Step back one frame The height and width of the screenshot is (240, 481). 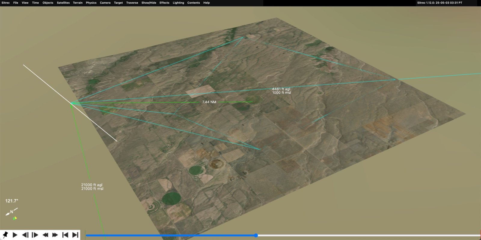tap(25, 235)
